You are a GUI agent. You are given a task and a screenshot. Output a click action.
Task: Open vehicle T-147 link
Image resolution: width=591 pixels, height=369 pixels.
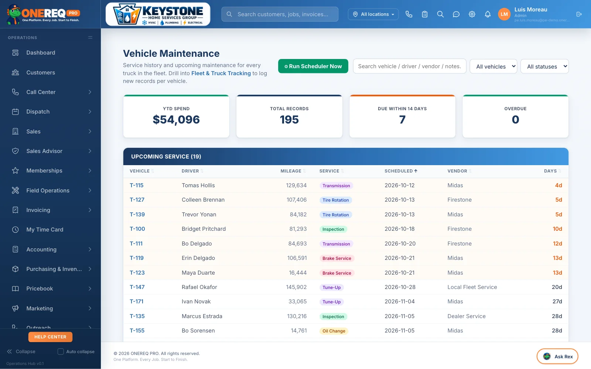[x=137, y=287]
